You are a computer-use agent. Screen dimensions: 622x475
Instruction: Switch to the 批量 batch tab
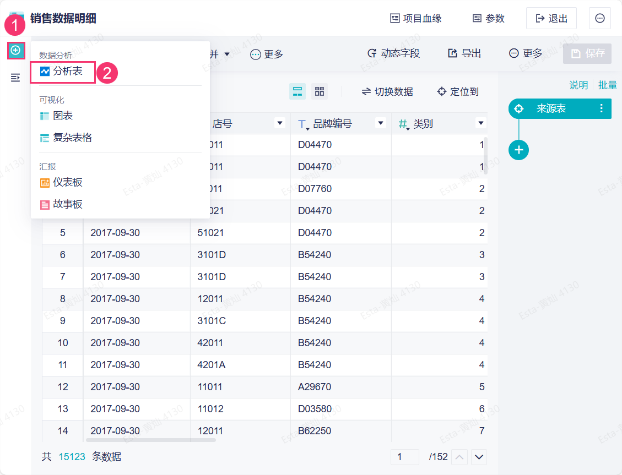(x=608, y=85)
